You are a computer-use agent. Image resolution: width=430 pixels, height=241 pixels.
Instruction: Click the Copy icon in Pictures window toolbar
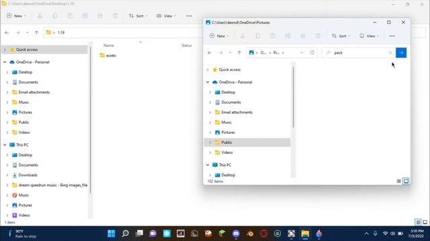257,35
